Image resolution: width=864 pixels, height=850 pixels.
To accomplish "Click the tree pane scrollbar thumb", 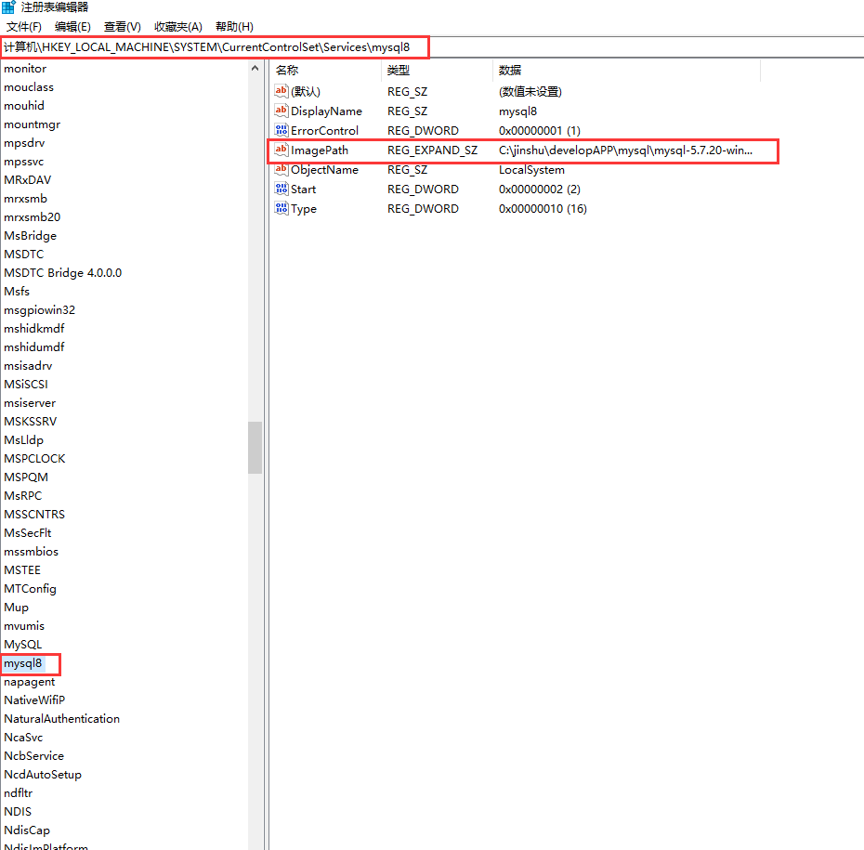I will coord(255,448).
